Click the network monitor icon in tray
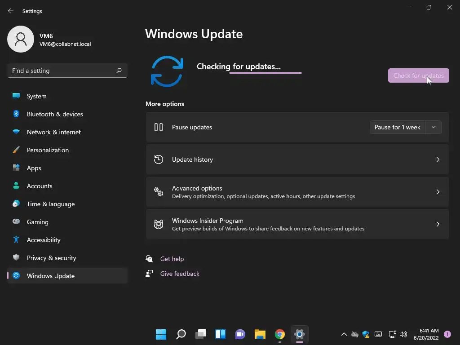Screen dimensions: 460x345 [x=392, y=334]
